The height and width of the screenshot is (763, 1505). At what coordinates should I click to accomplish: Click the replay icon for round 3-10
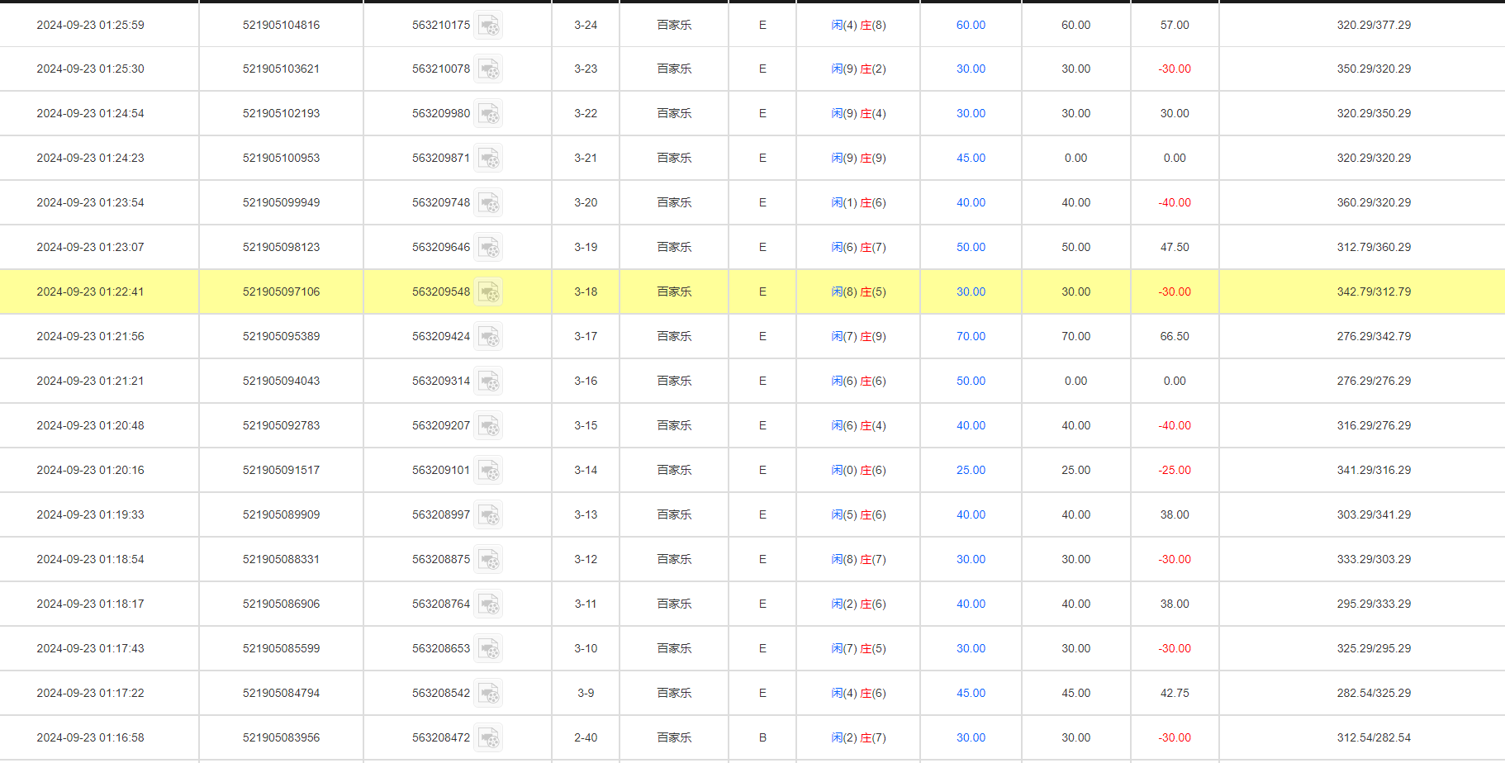[489, 648]
